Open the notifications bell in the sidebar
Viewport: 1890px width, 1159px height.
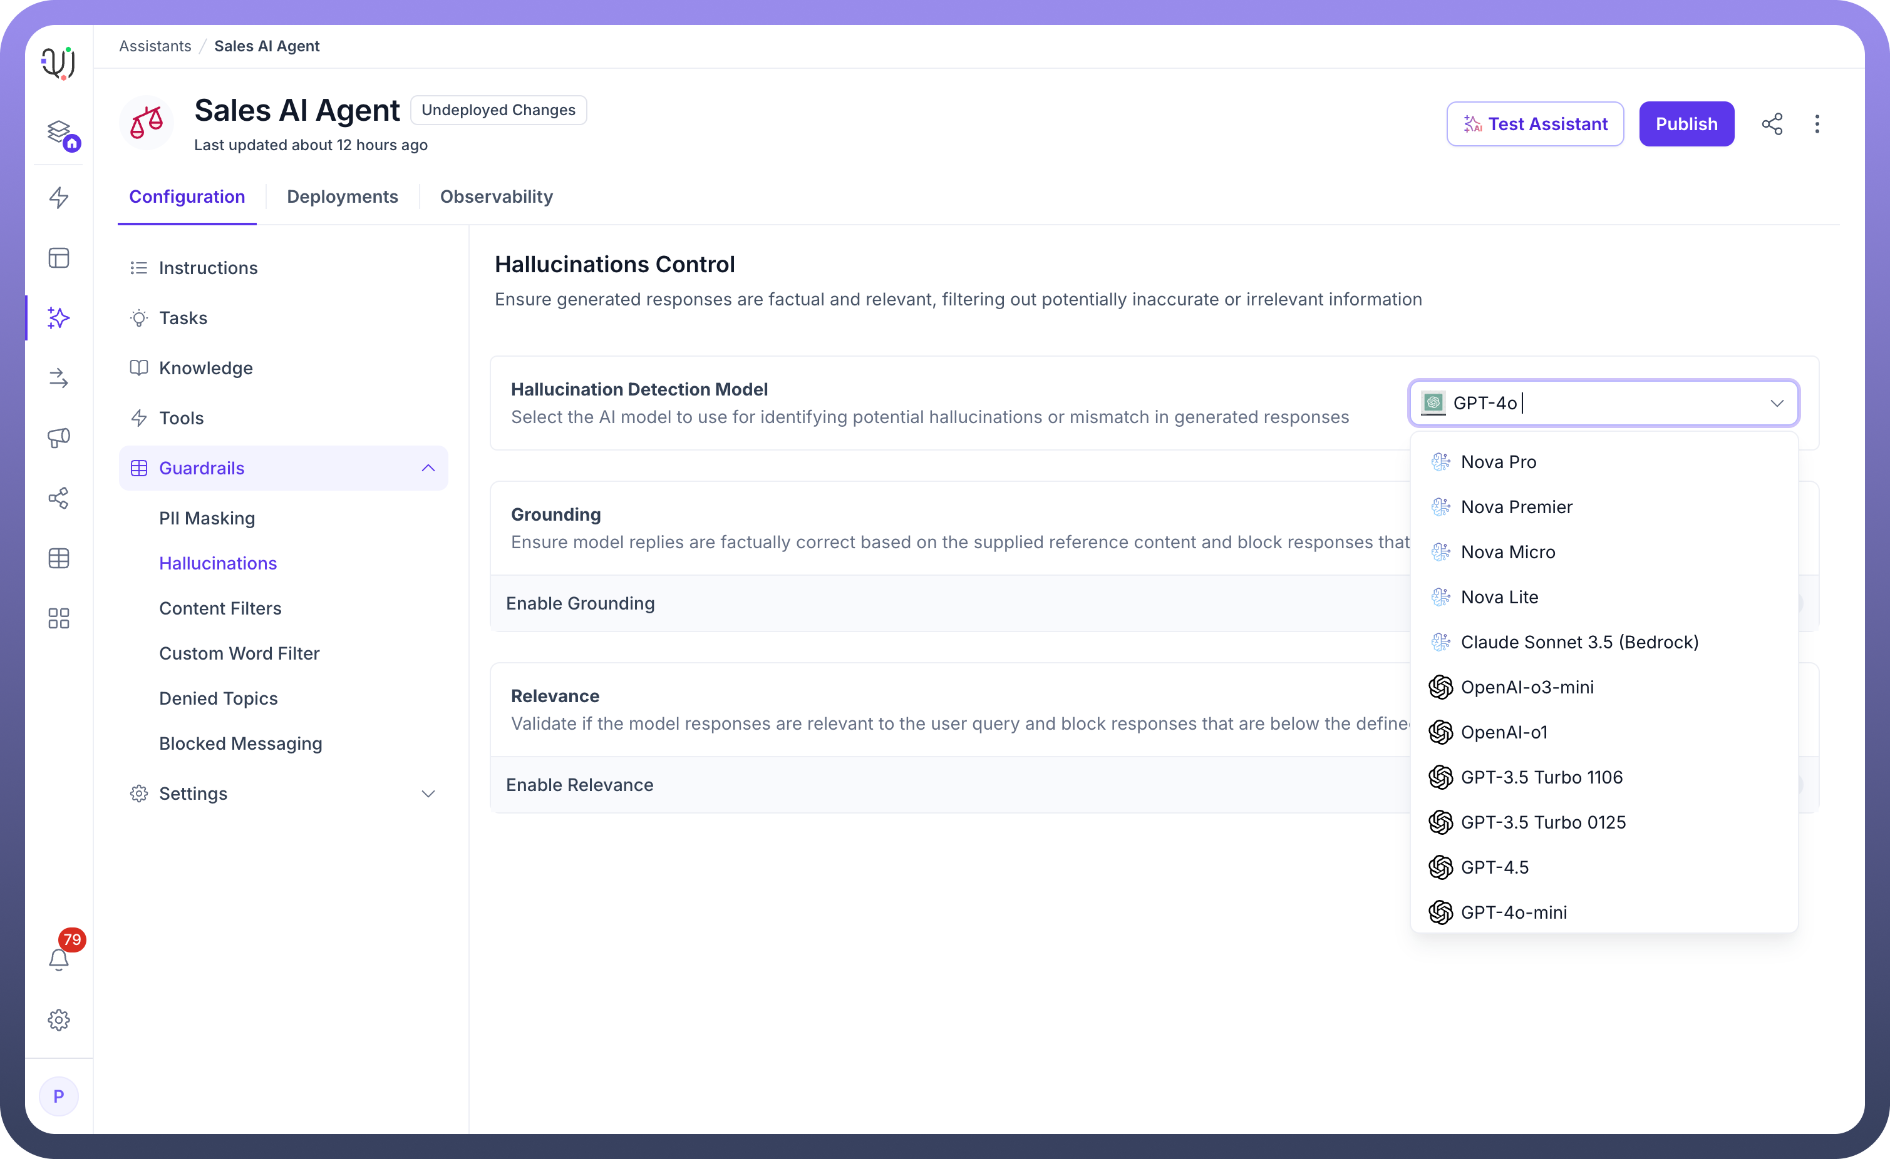59,959
